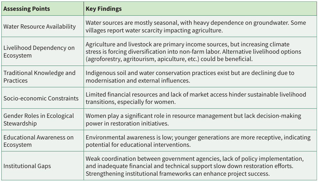Screen dimensions: 318x182
Task: Click the Key Findings column header
Action: pos(104,9)
